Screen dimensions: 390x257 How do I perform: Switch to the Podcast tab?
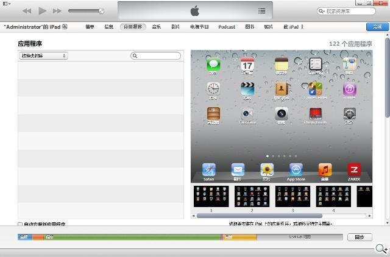click(227, 27)
